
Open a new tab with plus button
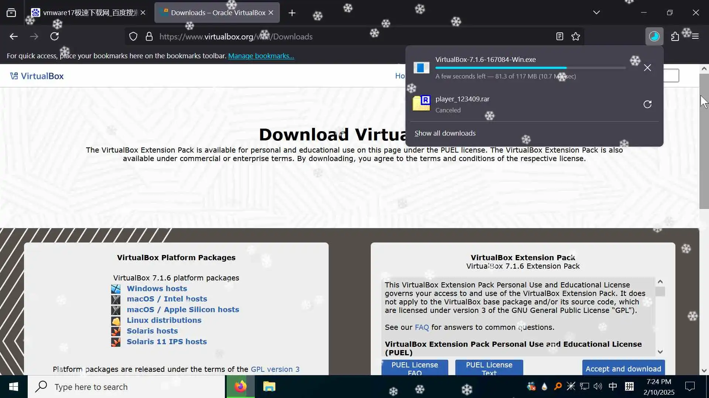tap(292, 13)
